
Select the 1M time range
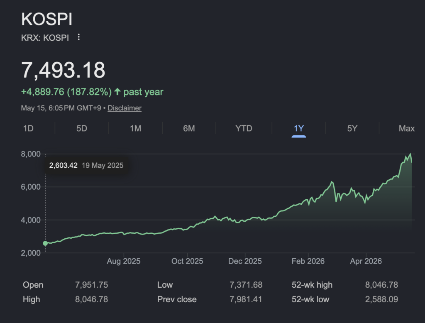click(135, 128)
